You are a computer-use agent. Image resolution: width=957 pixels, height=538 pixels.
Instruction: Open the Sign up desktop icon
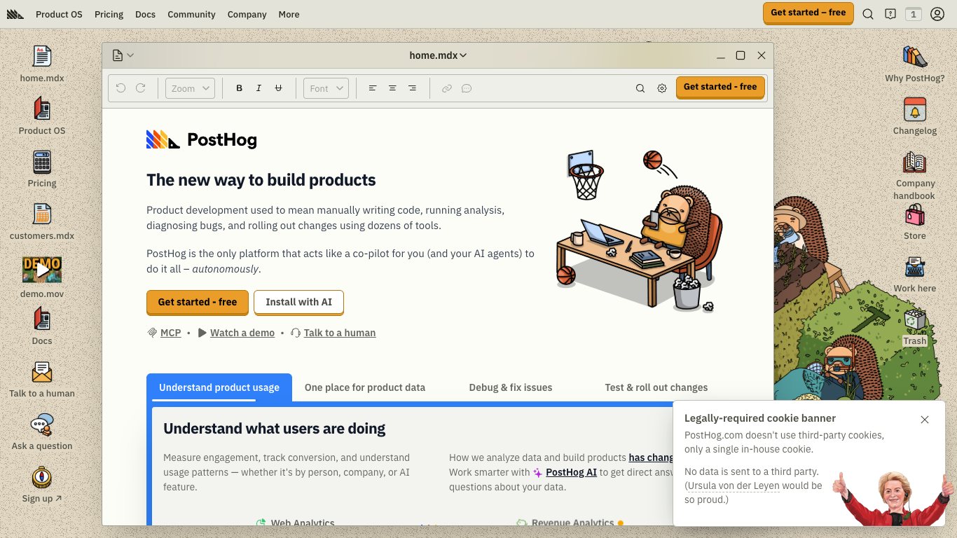click(42, 483)
